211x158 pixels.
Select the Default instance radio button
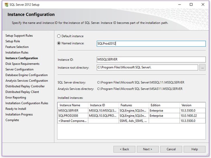tap(59, 36)
